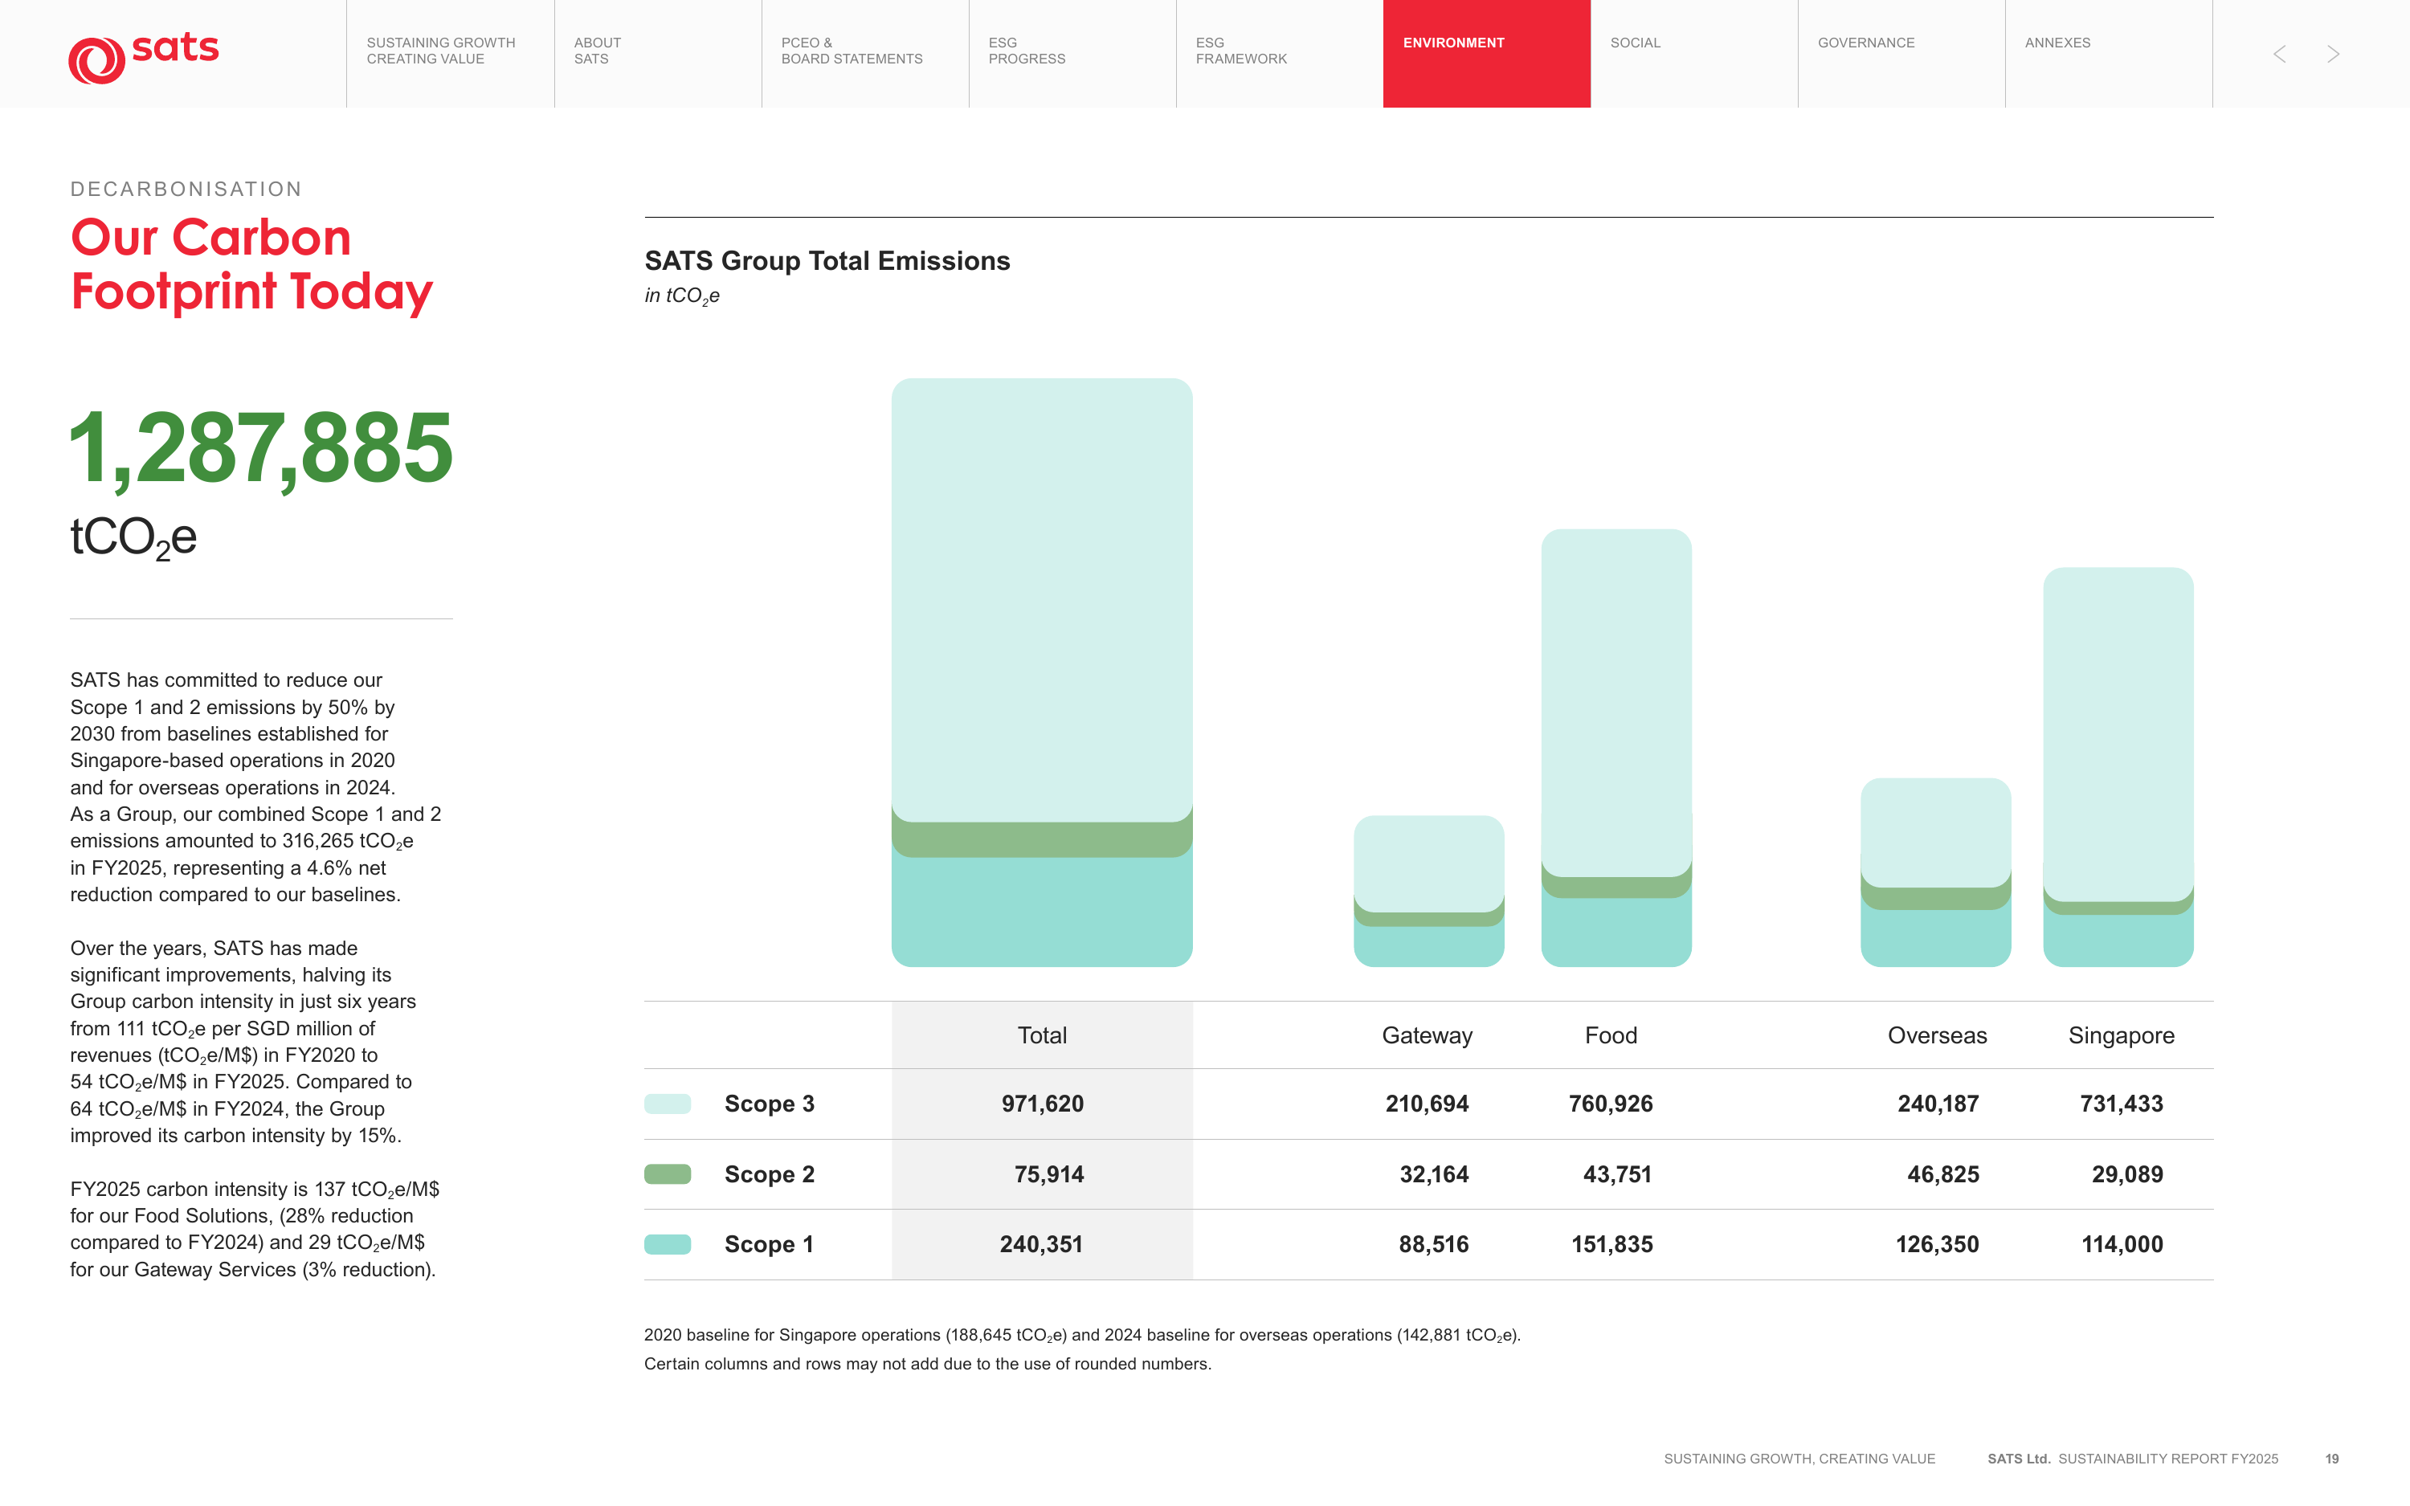This screenshot has height=1506, width=2410.
Task: Click the Food emissions bar
Action: coord(1616,748)
